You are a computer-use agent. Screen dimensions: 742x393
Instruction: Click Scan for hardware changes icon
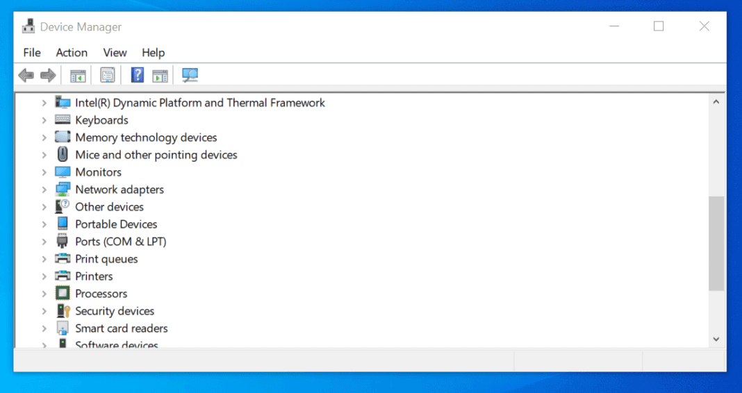click(x=190, y=75)
